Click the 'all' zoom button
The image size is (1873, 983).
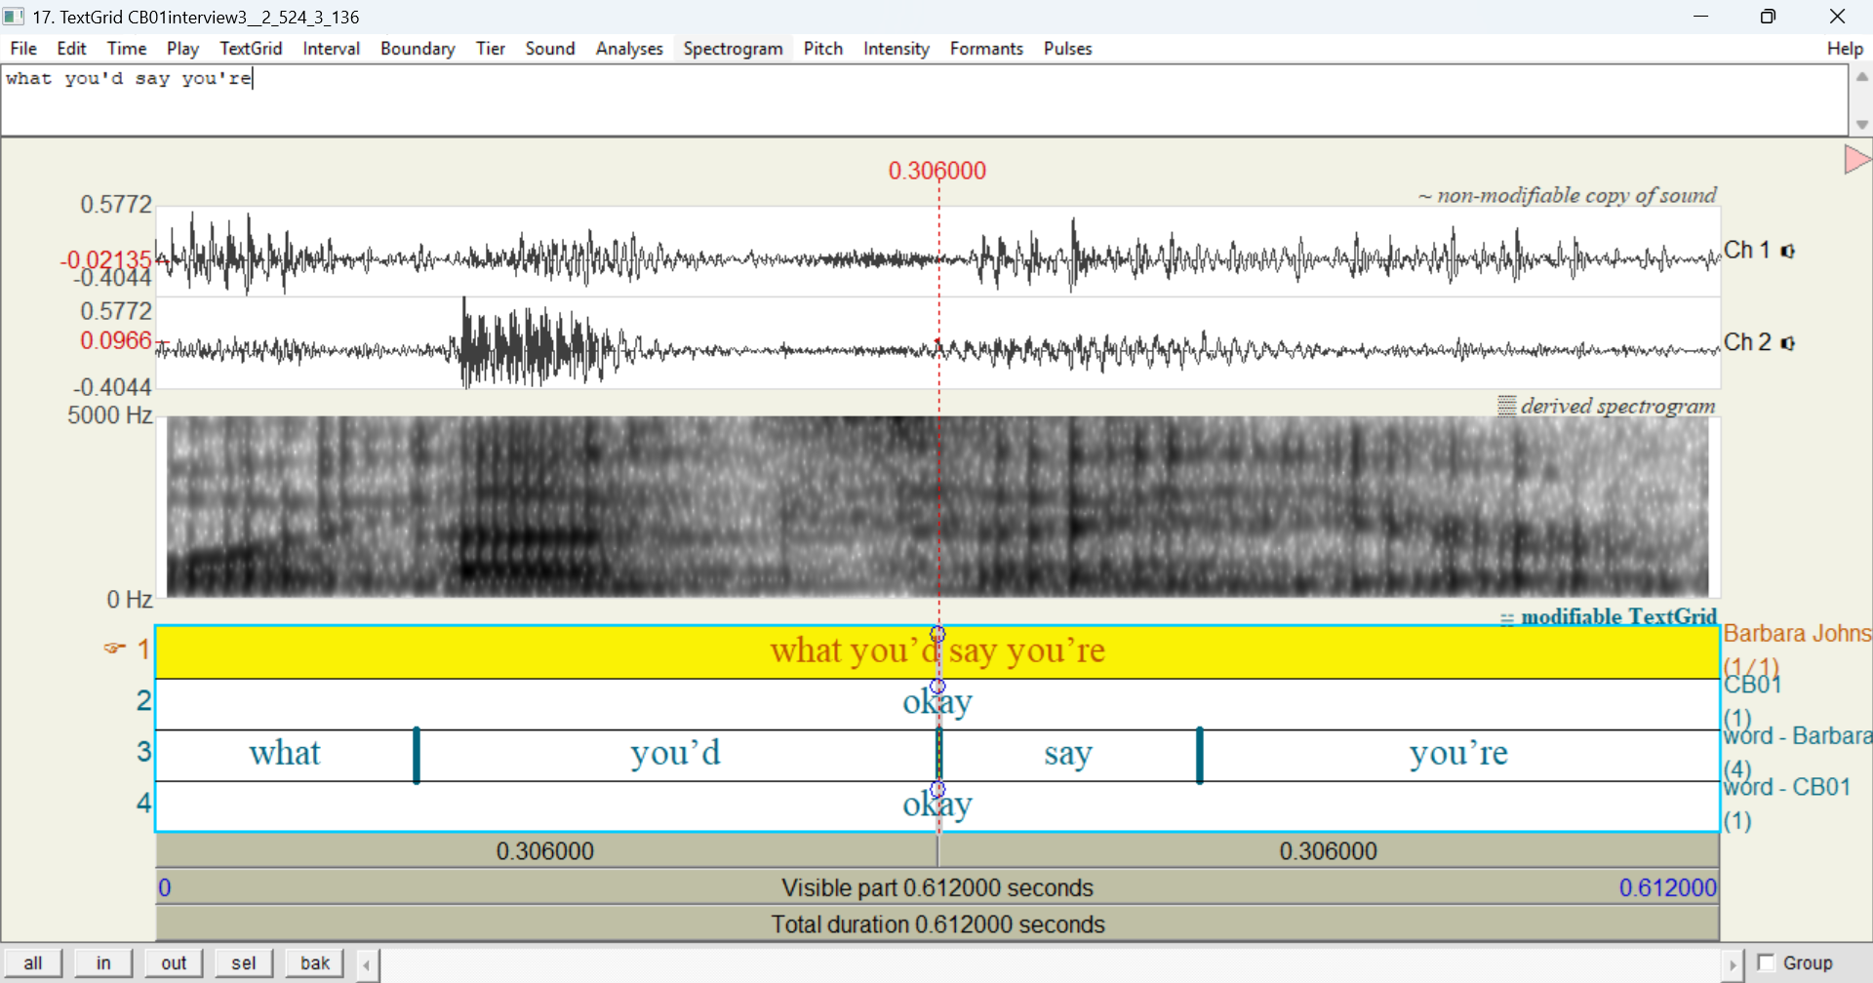click(32, 963)
